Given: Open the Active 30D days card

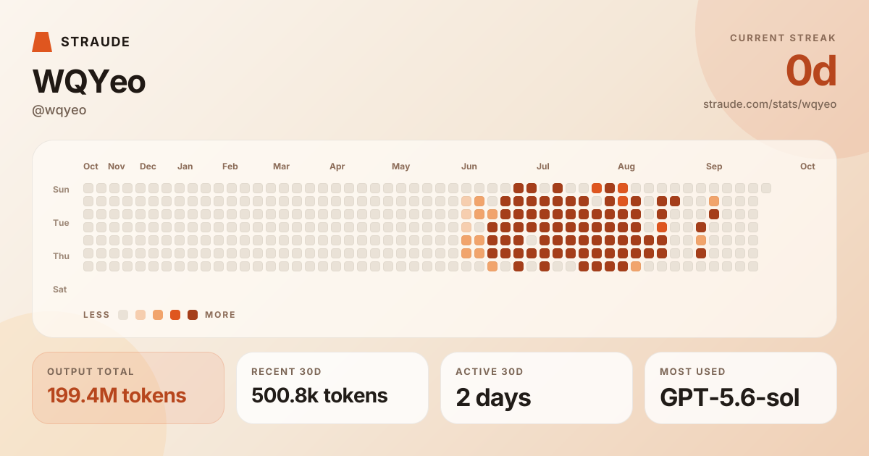Looking at the screenshot, I should coord(537,388).
